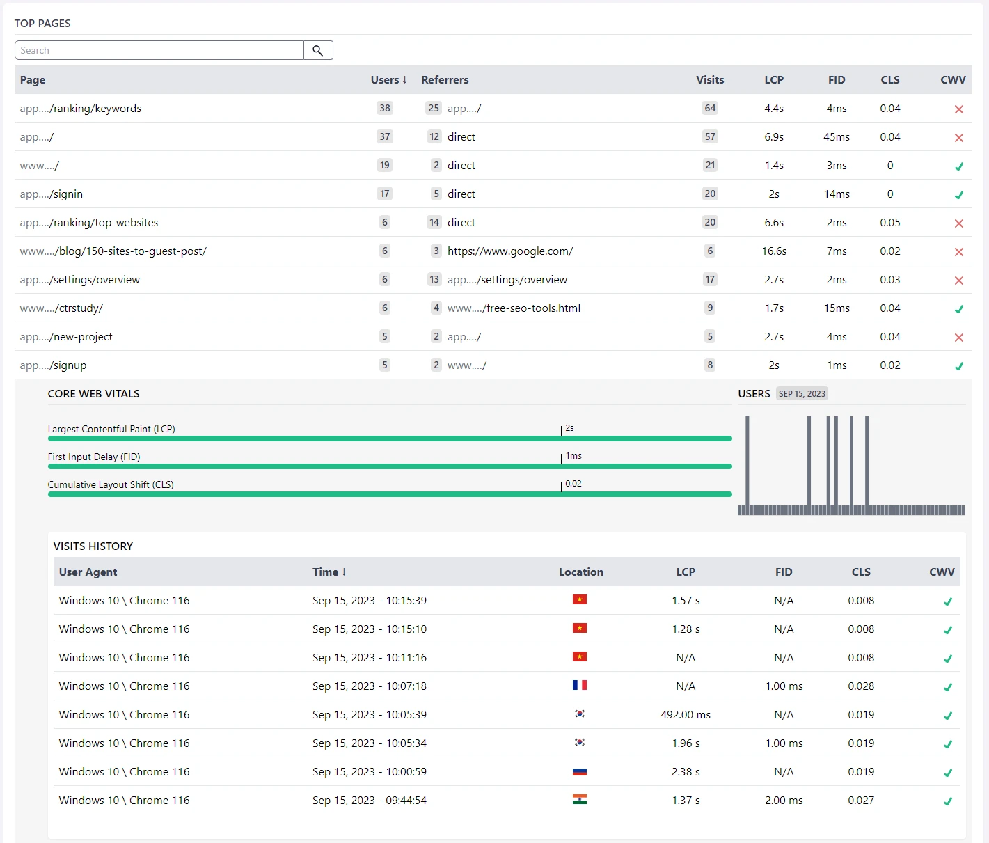Click CWV check for 09:44:54 visit
Viewport: 989px width, 843px height.
click(x=948, y=801)
